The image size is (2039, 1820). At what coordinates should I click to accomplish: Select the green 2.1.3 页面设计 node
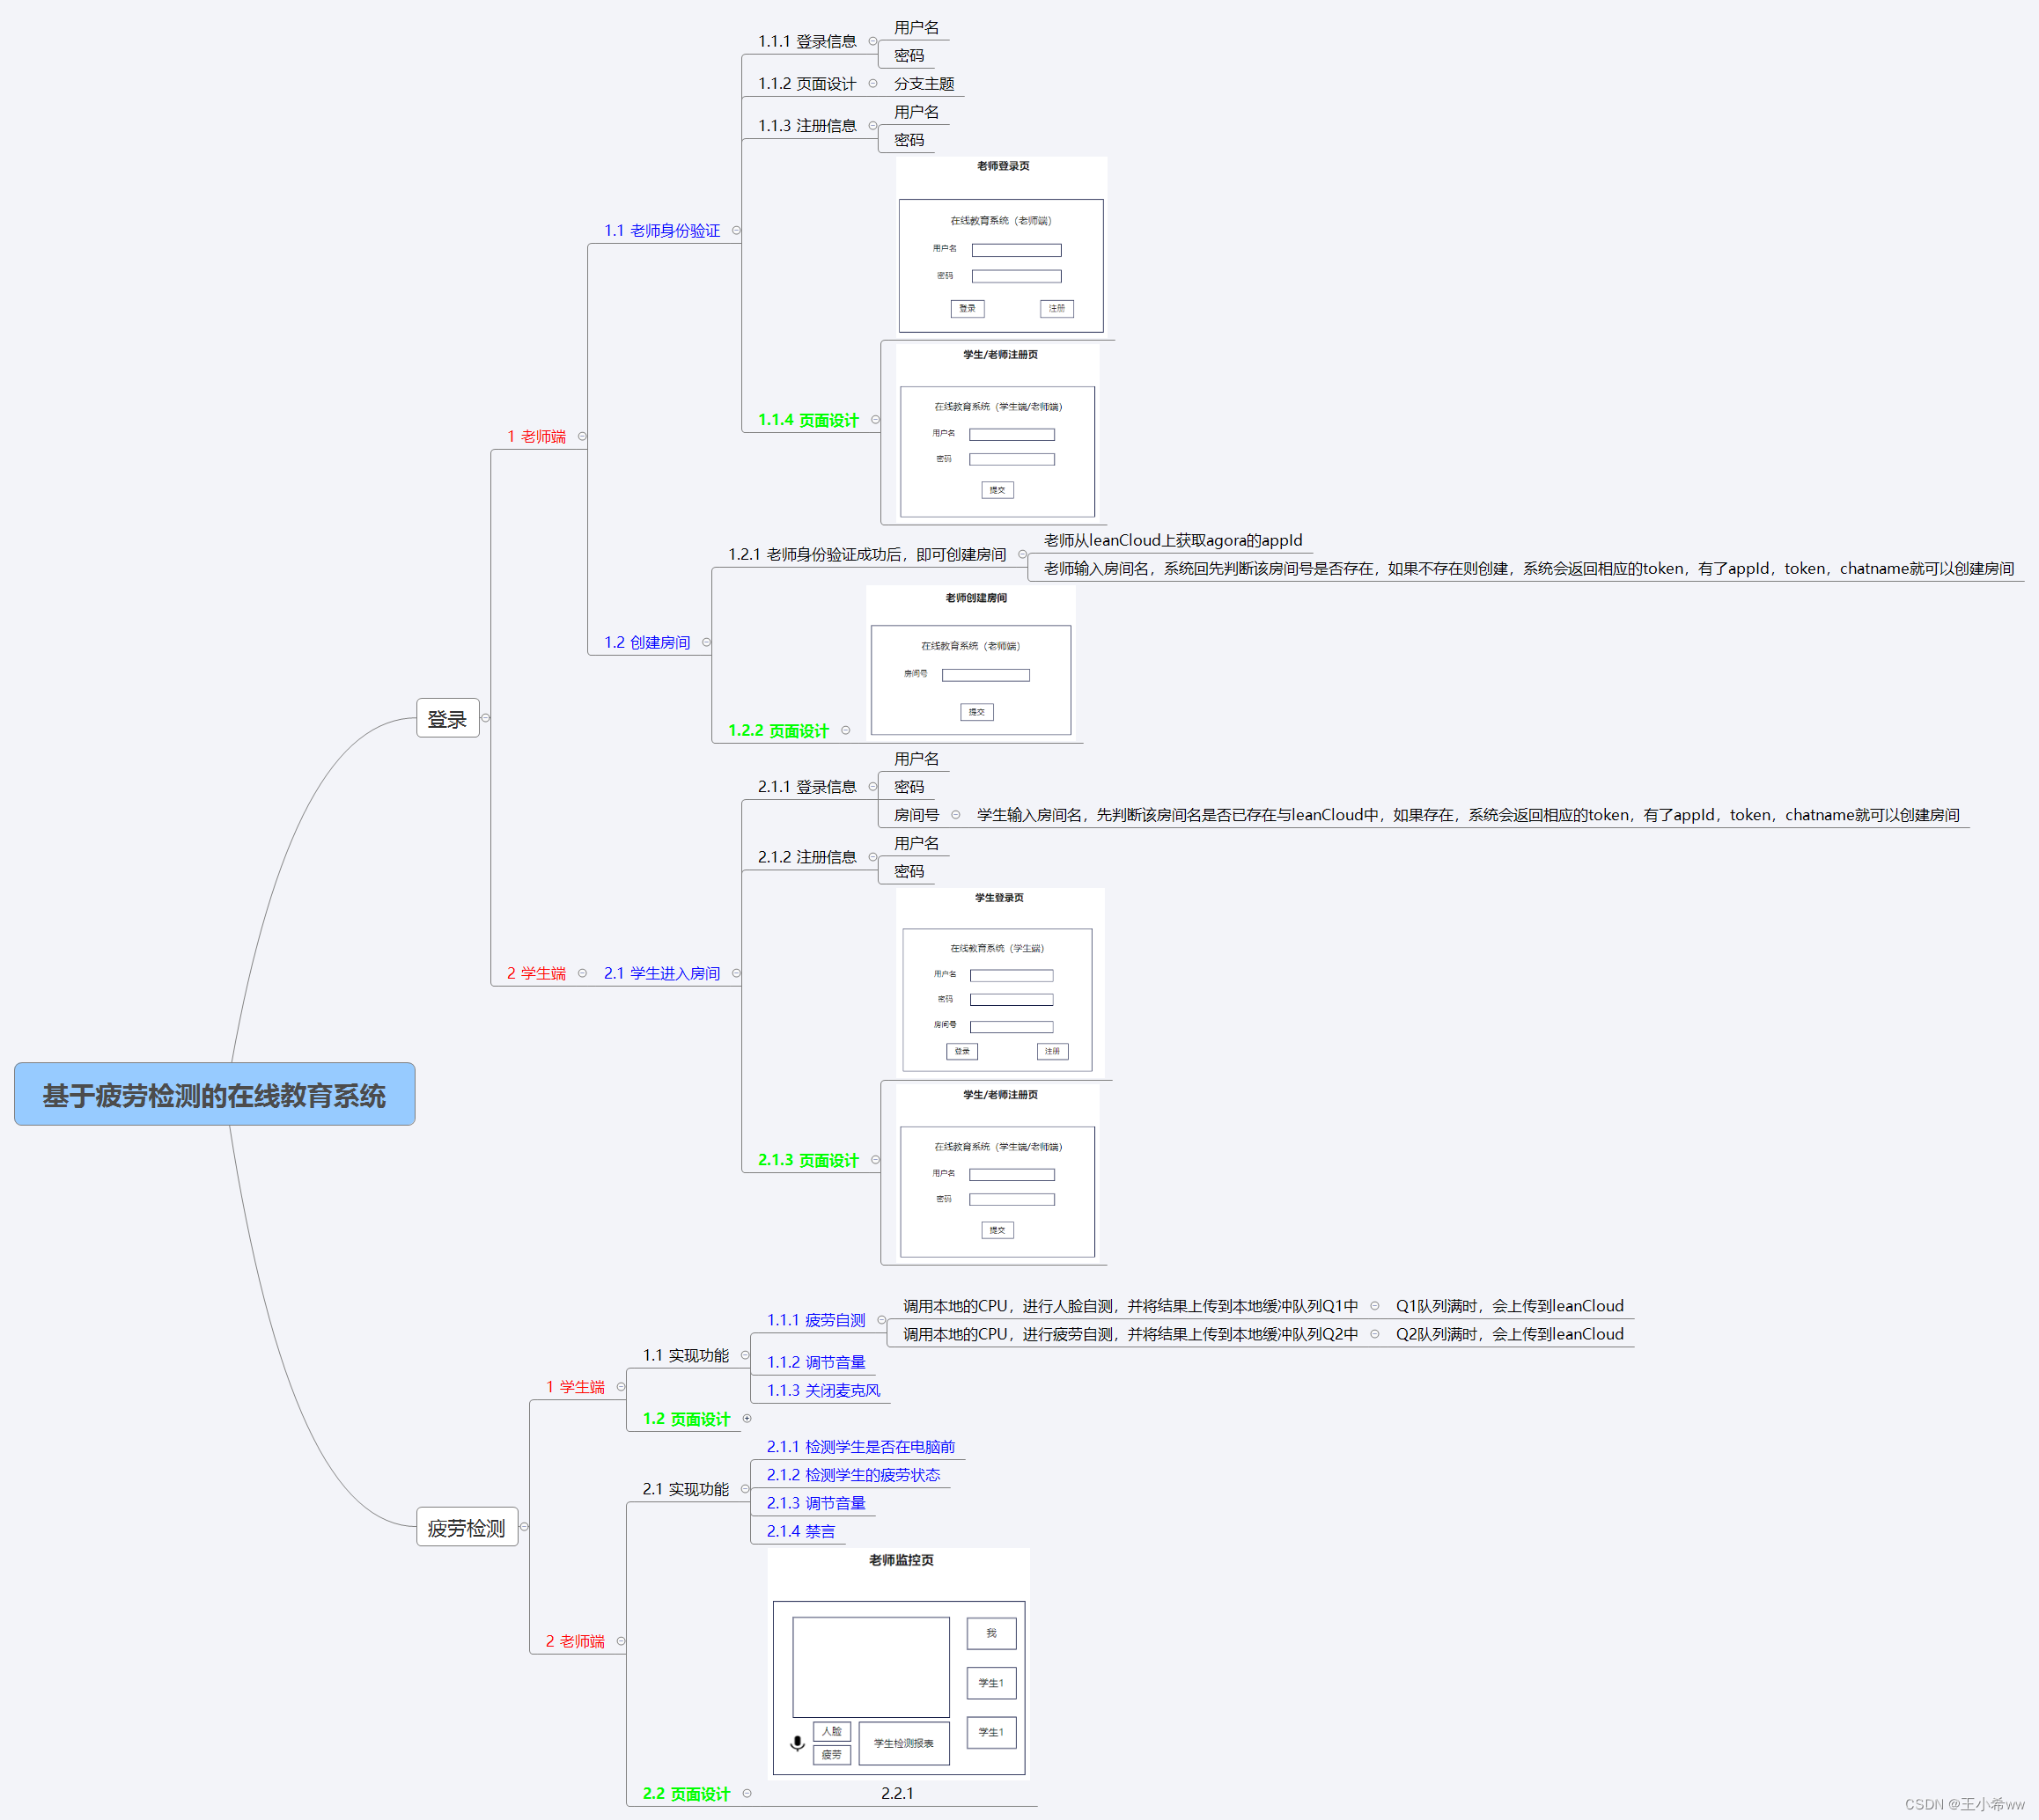pos(808,1160)
